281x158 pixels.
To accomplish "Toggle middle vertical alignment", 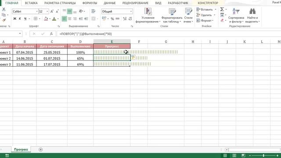I will coord(69,11).
